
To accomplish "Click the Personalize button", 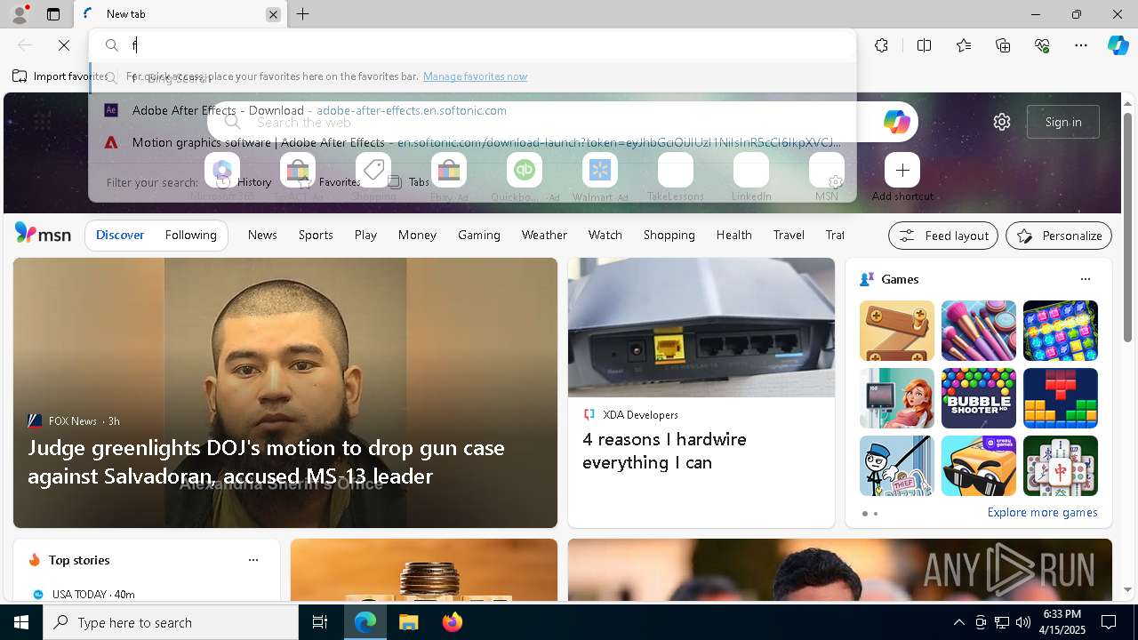I will coord(1058,236).
